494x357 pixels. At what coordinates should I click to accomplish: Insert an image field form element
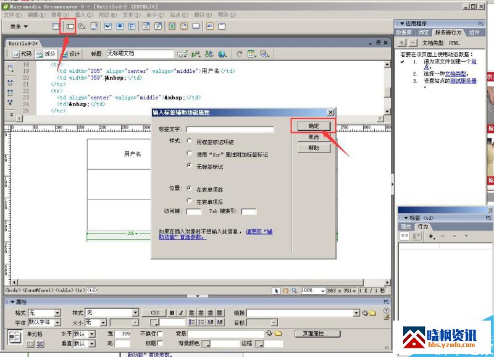tap(172, 27)
